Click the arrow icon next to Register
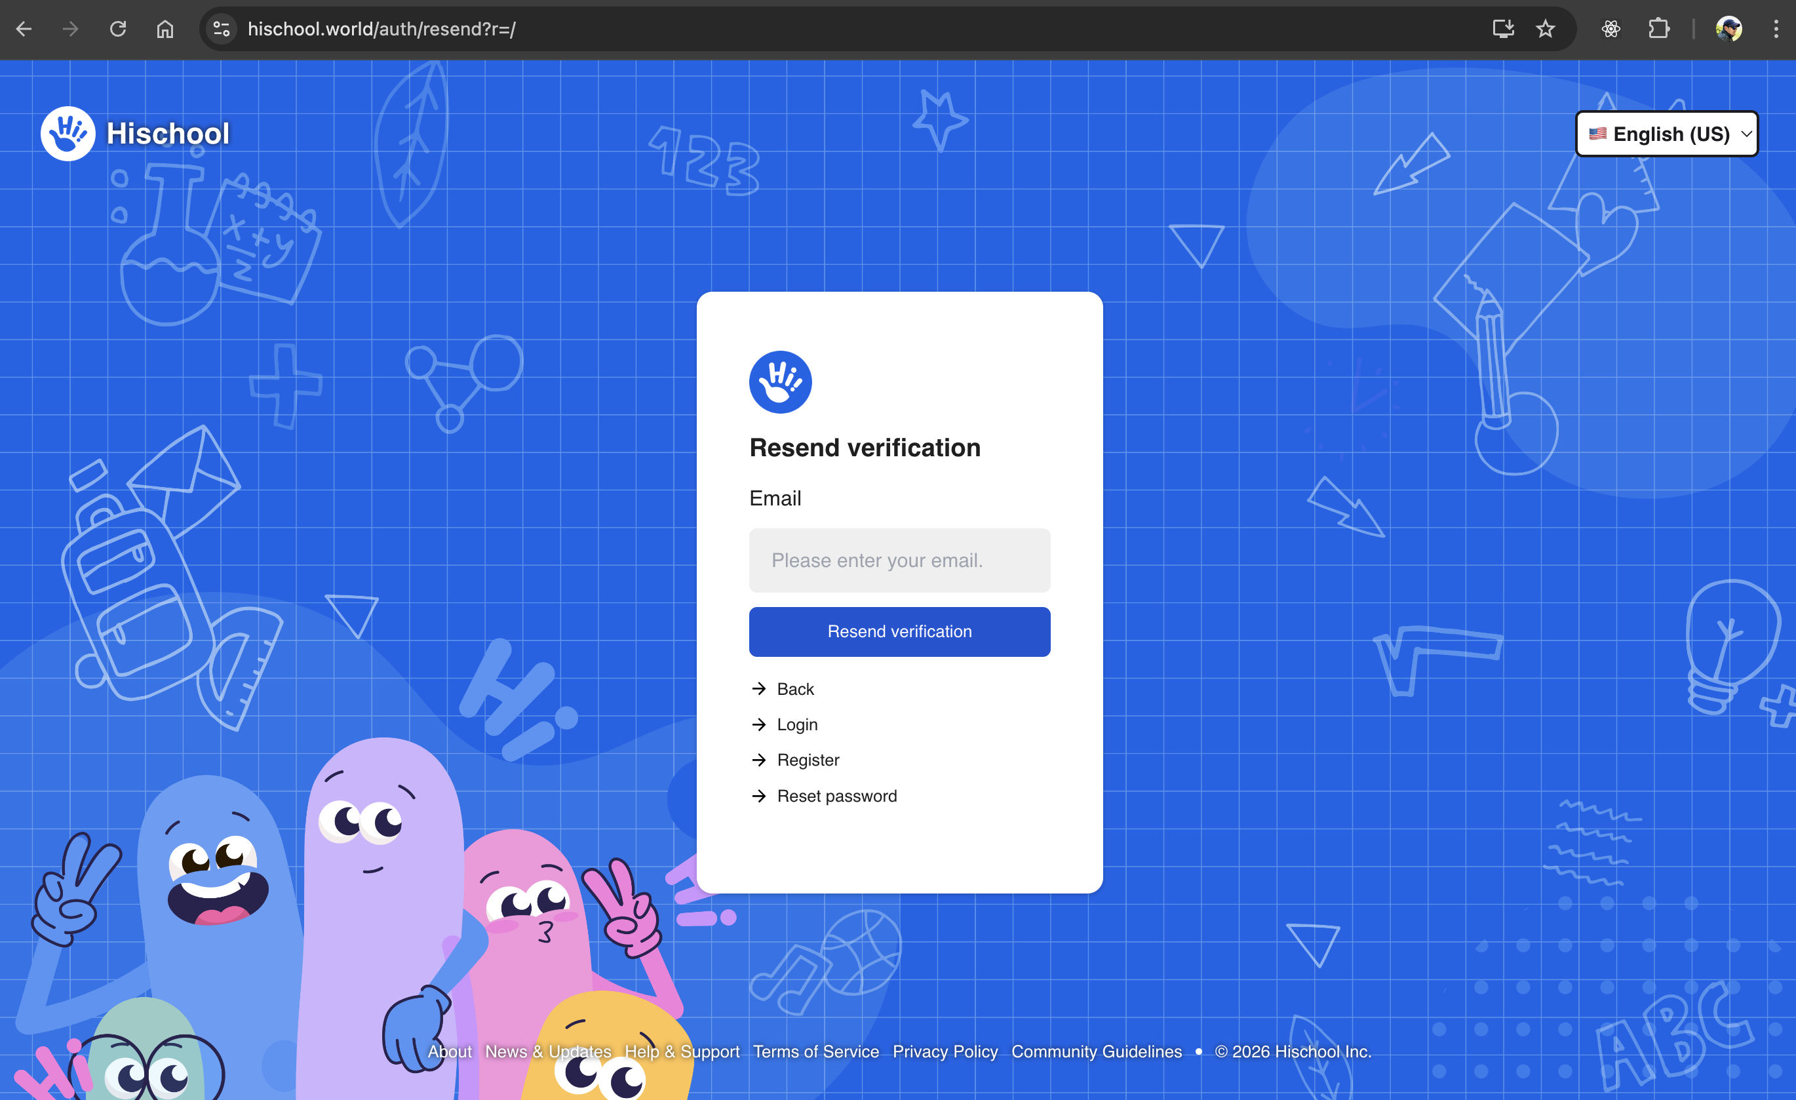This screenshot has width=1796, height=1100. [x=759, y=760]
